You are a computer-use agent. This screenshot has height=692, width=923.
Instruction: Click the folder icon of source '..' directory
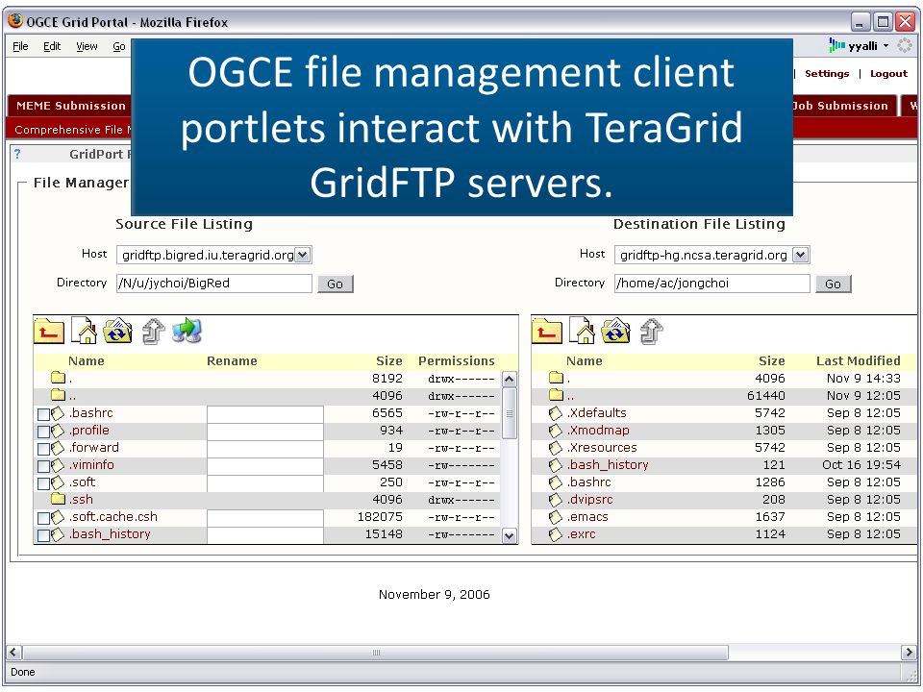58,395
